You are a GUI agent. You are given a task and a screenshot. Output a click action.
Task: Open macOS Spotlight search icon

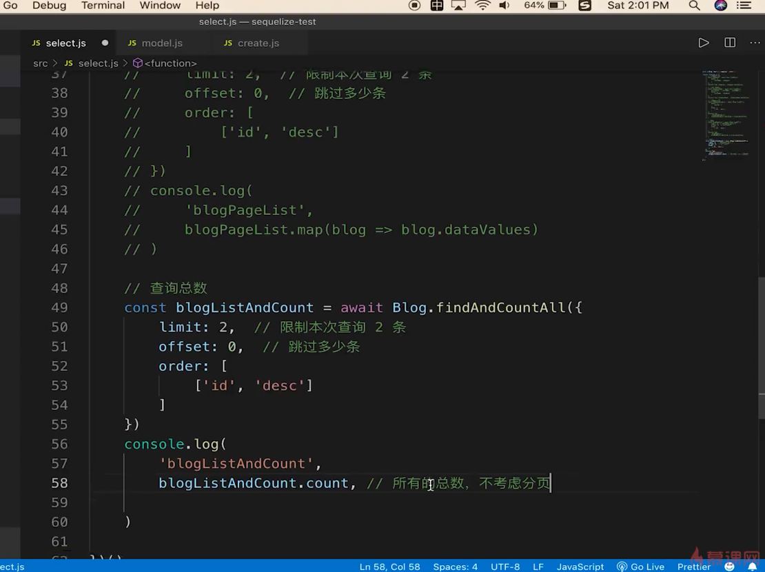(694, 6)
